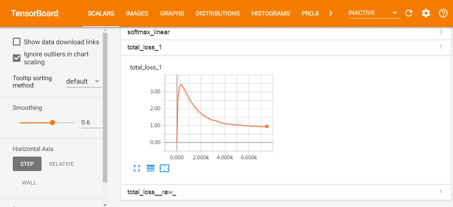453x207 pixels.
Task: Adjust the Smoothing slider handle
Action: 52,122
